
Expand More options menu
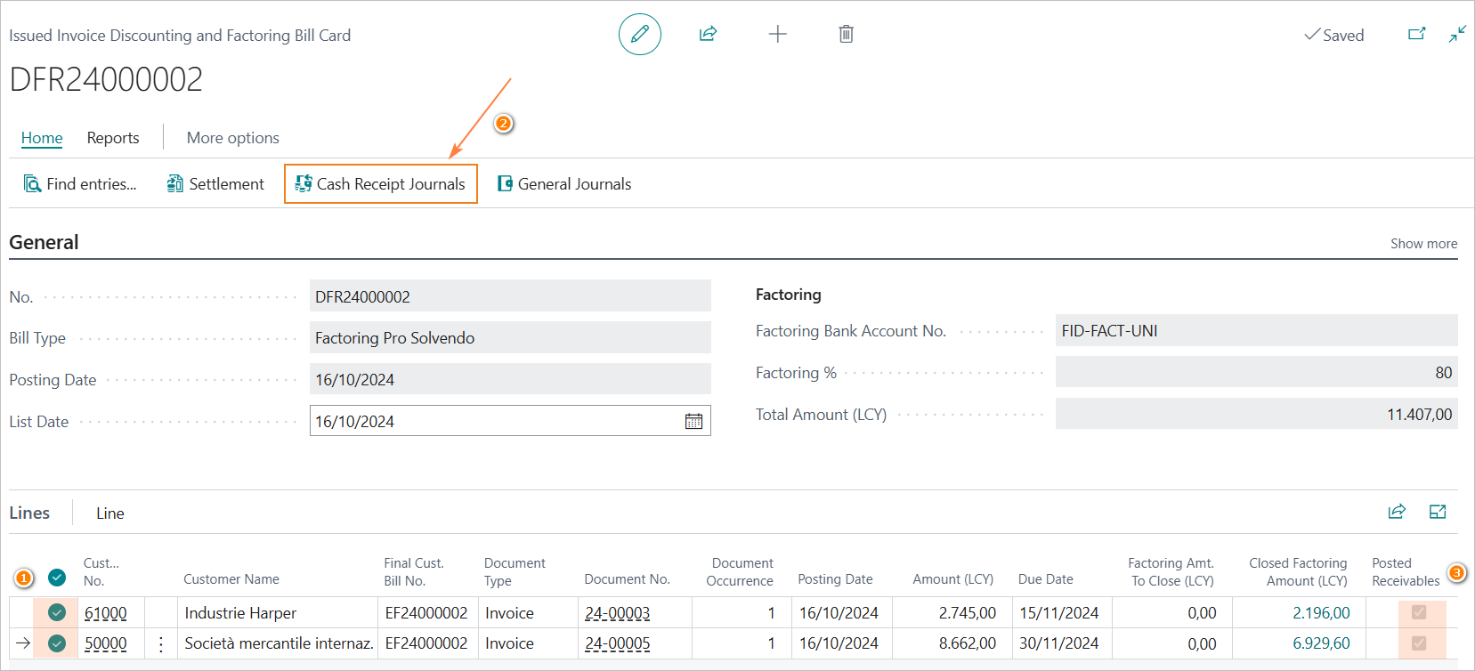click(232, 138)
